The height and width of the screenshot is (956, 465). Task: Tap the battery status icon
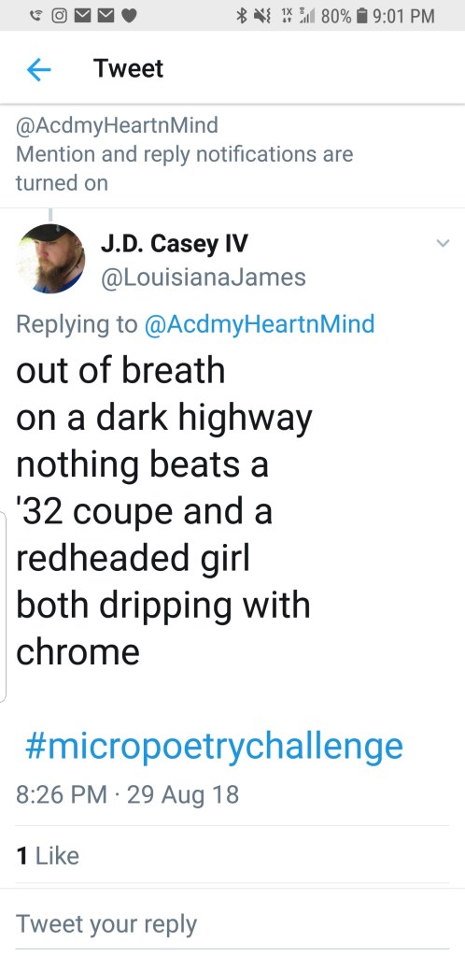click(361, 16)
